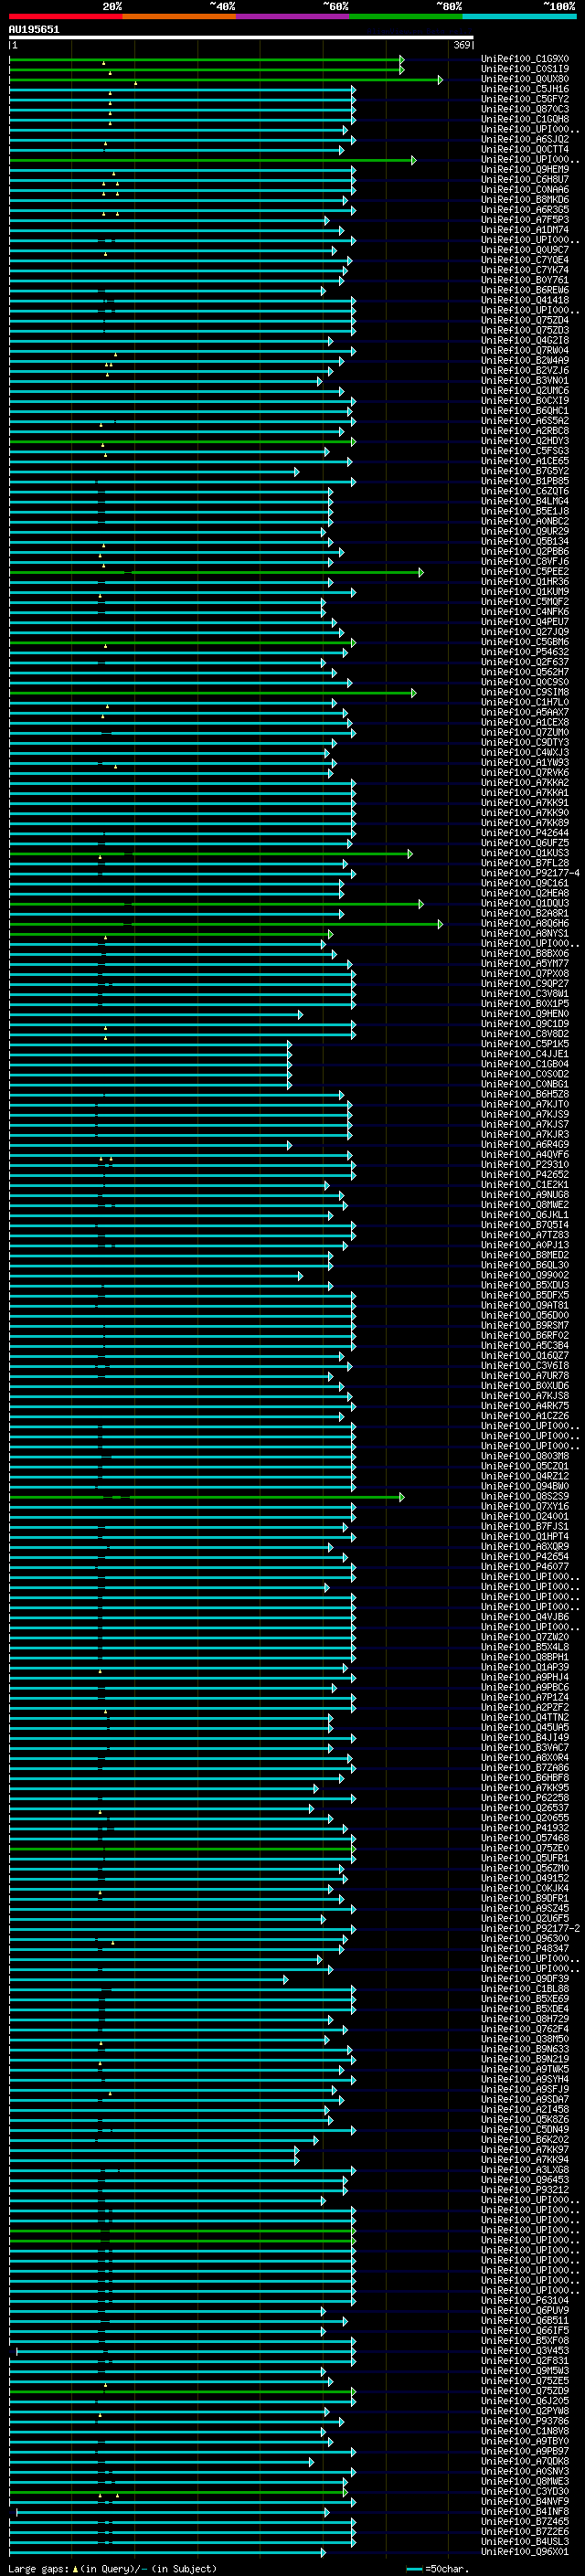The width and height of the screenshot is (585, 2576).
Task: Click the UniRef100_Q99002 entry
Action: [x=525, y=1275]
